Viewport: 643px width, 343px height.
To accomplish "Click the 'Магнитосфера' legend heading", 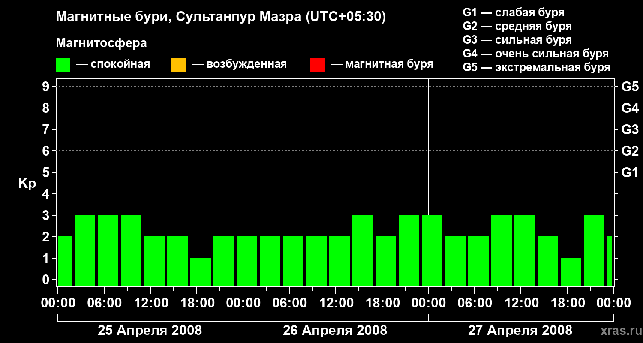I will click(x=101, y=43).
